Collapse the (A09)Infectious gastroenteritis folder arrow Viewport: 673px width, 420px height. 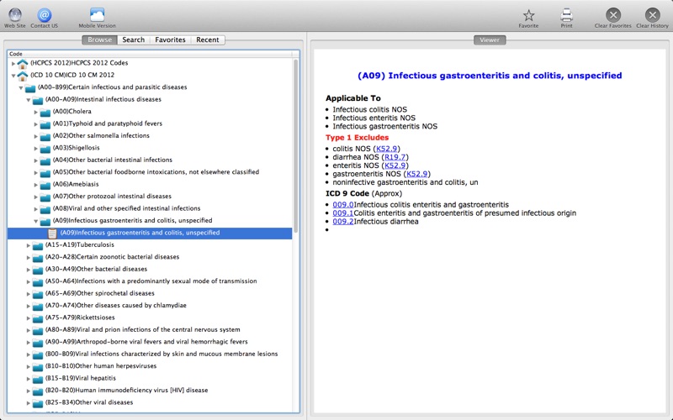[x=36, y=221]
